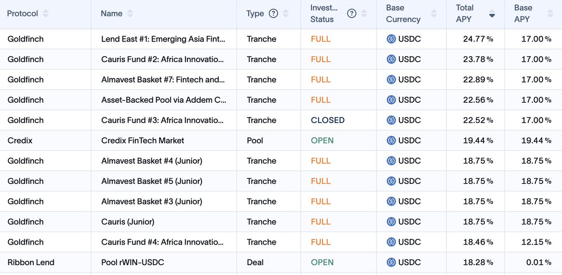Open Lend East #1: Emerging Asia Fintech pool

[163, 39]
